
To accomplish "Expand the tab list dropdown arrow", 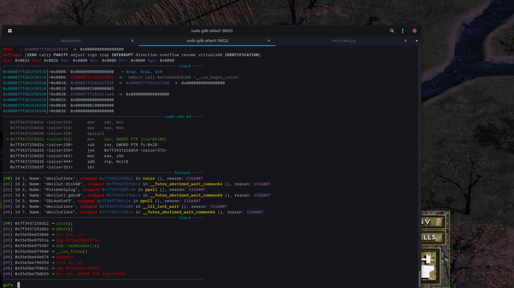I will tap(416, 41).
